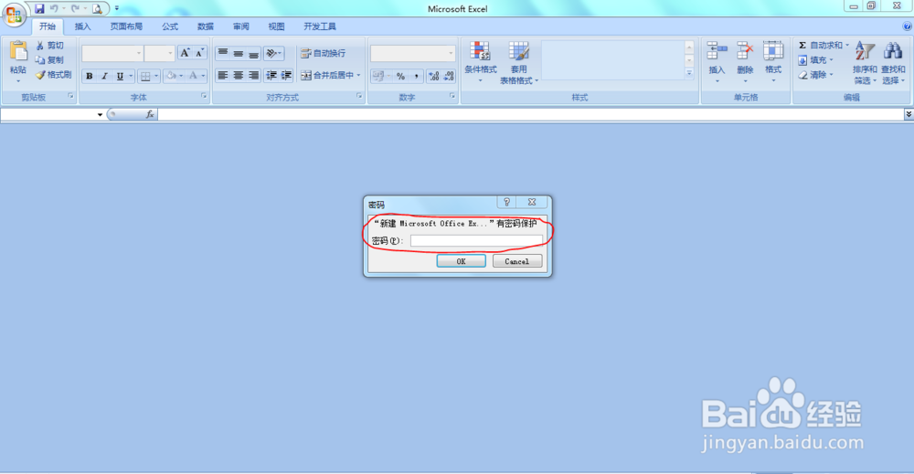Switch to the 视图 ribbon tab

point(276,26)
